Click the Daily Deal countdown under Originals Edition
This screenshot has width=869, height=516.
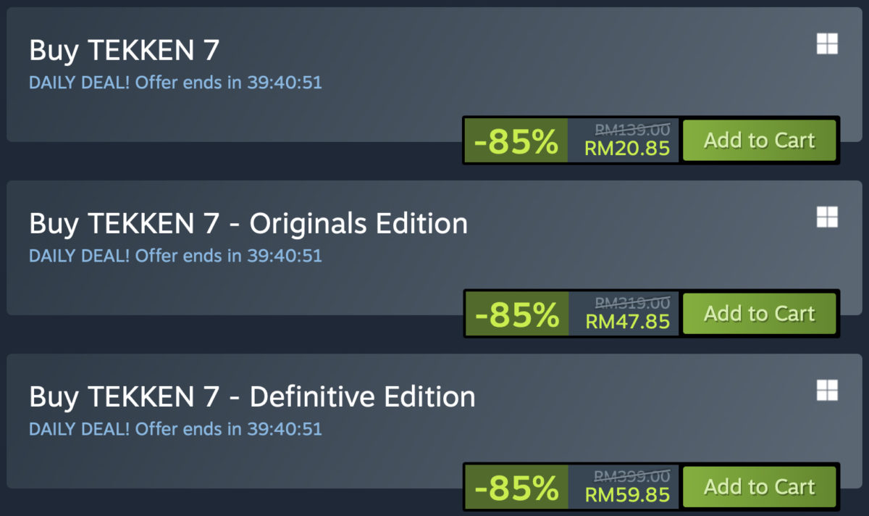click(175, 256)
